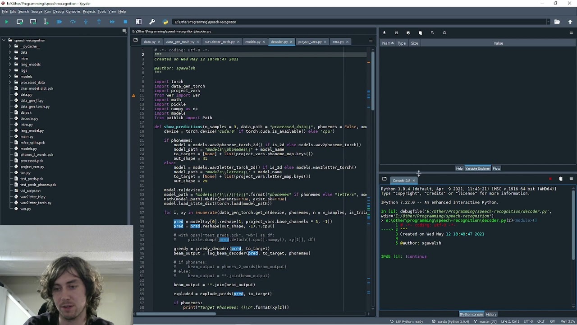Screen dimensions: 577x325
Task: Go to parent directory with up arrow
Action: tap(570, 22)
